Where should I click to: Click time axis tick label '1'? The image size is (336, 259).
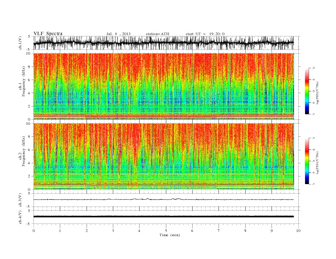60,231
